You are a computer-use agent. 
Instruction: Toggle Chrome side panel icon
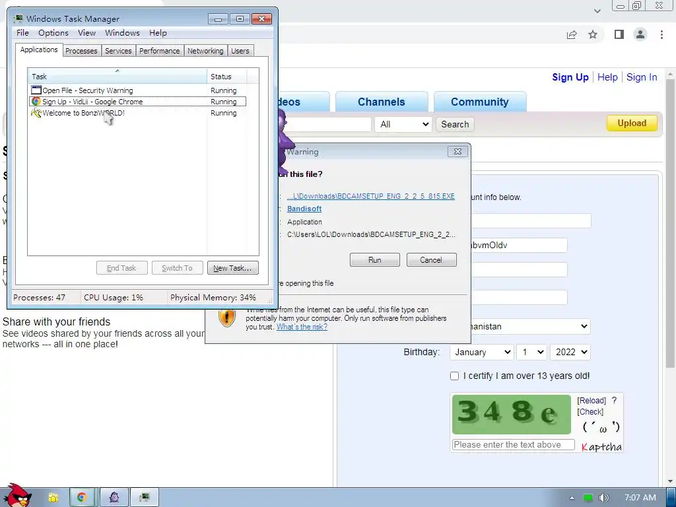[x=619, y=34]
